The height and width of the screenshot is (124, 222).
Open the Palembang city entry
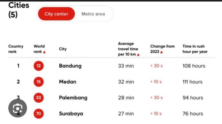pos(73,97)
